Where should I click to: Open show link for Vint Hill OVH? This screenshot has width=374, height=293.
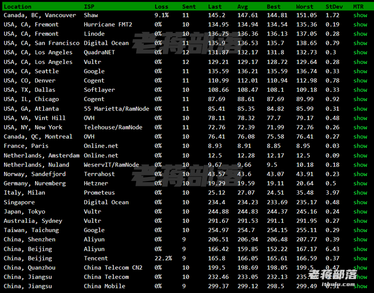360,118
